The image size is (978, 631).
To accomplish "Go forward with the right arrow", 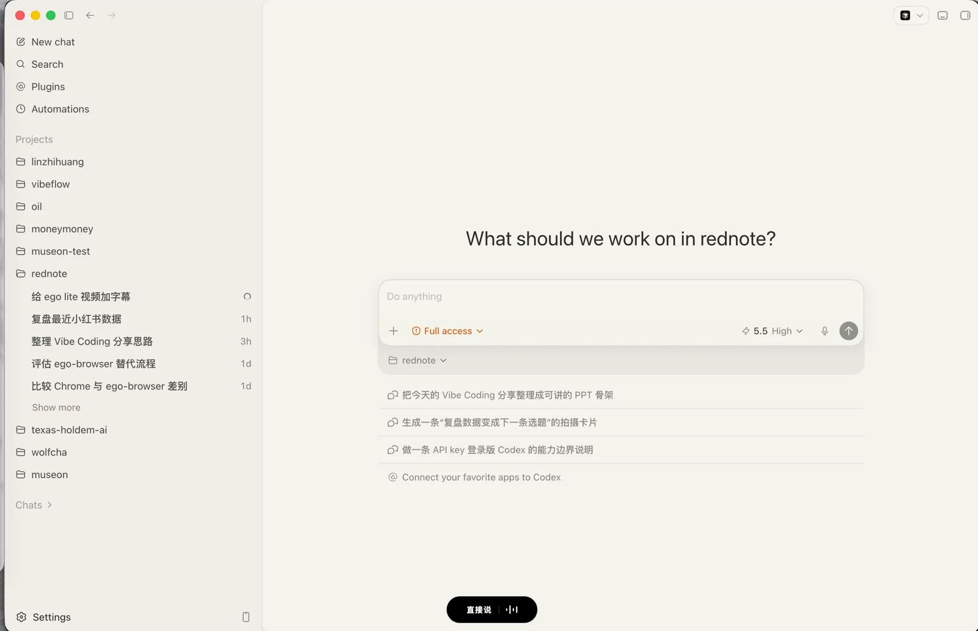I will 111,15.
